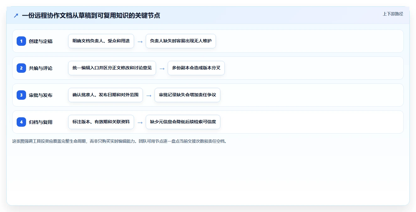Select the 确认批准人、发布日期和对外范围 box
This screenshot has height=212, width=416.
click(105, 95)
